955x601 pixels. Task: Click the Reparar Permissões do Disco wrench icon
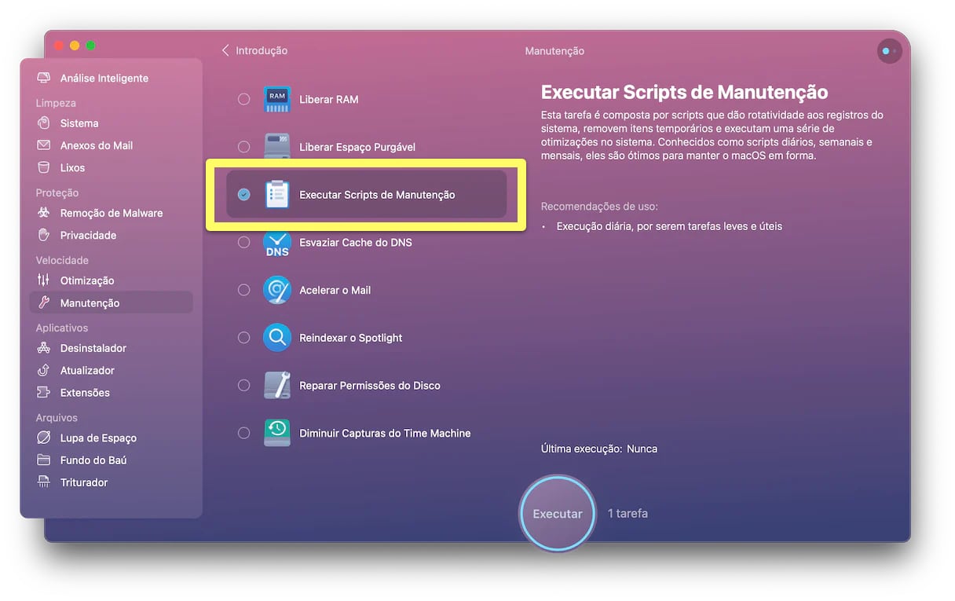(276, 386)
